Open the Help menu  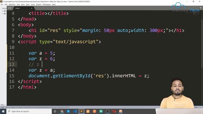[x=54, y=4]
